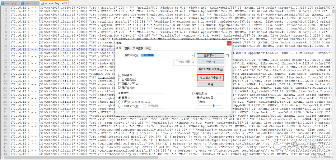Click the save icon on access.log.txt tab
Screen dimensions: 336x160
pyautogui.click(x=42, y=3)
